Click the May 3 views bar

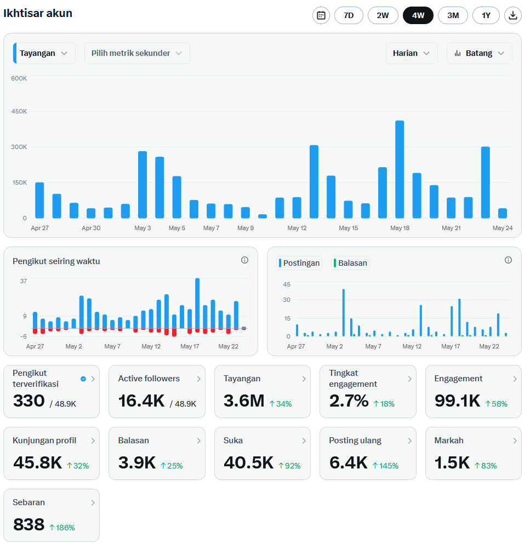[x=143, y=185]
